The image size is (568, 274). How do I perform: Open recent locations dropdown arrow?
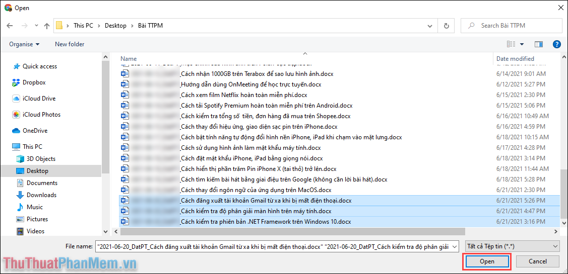[x=36, y=26]
